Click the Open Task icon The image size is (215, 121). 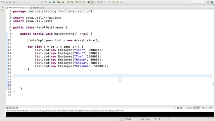[x=80, y=2]
